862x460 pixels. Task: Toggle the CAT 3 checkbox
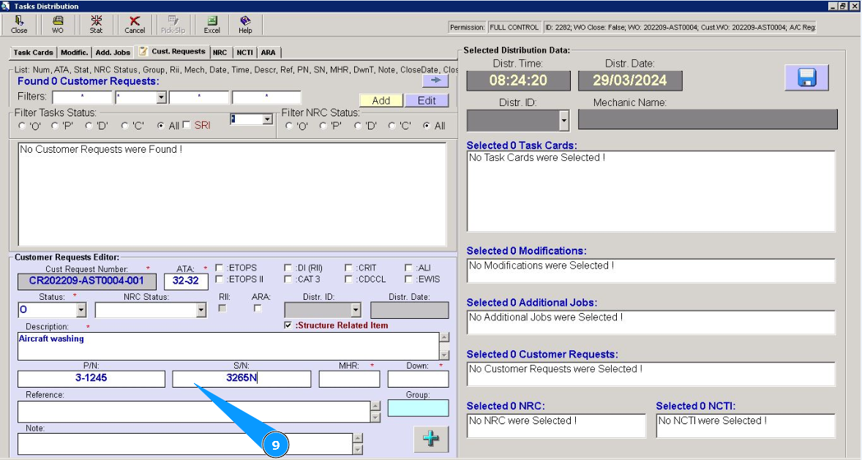pos(288,279)
